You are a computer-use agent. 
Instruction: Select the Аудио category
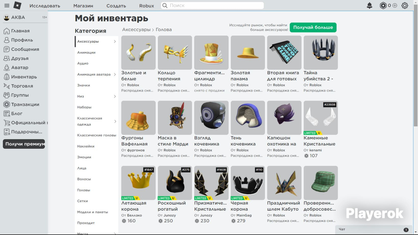[x=83, y=63]
